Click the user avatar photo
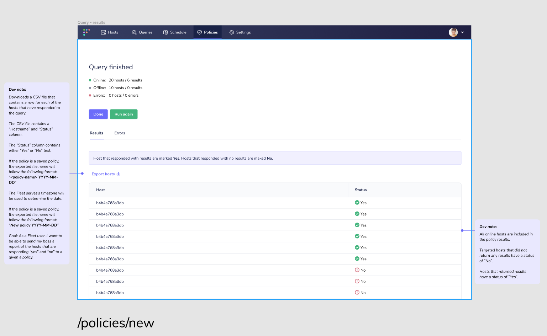 (x=453, y=32)
